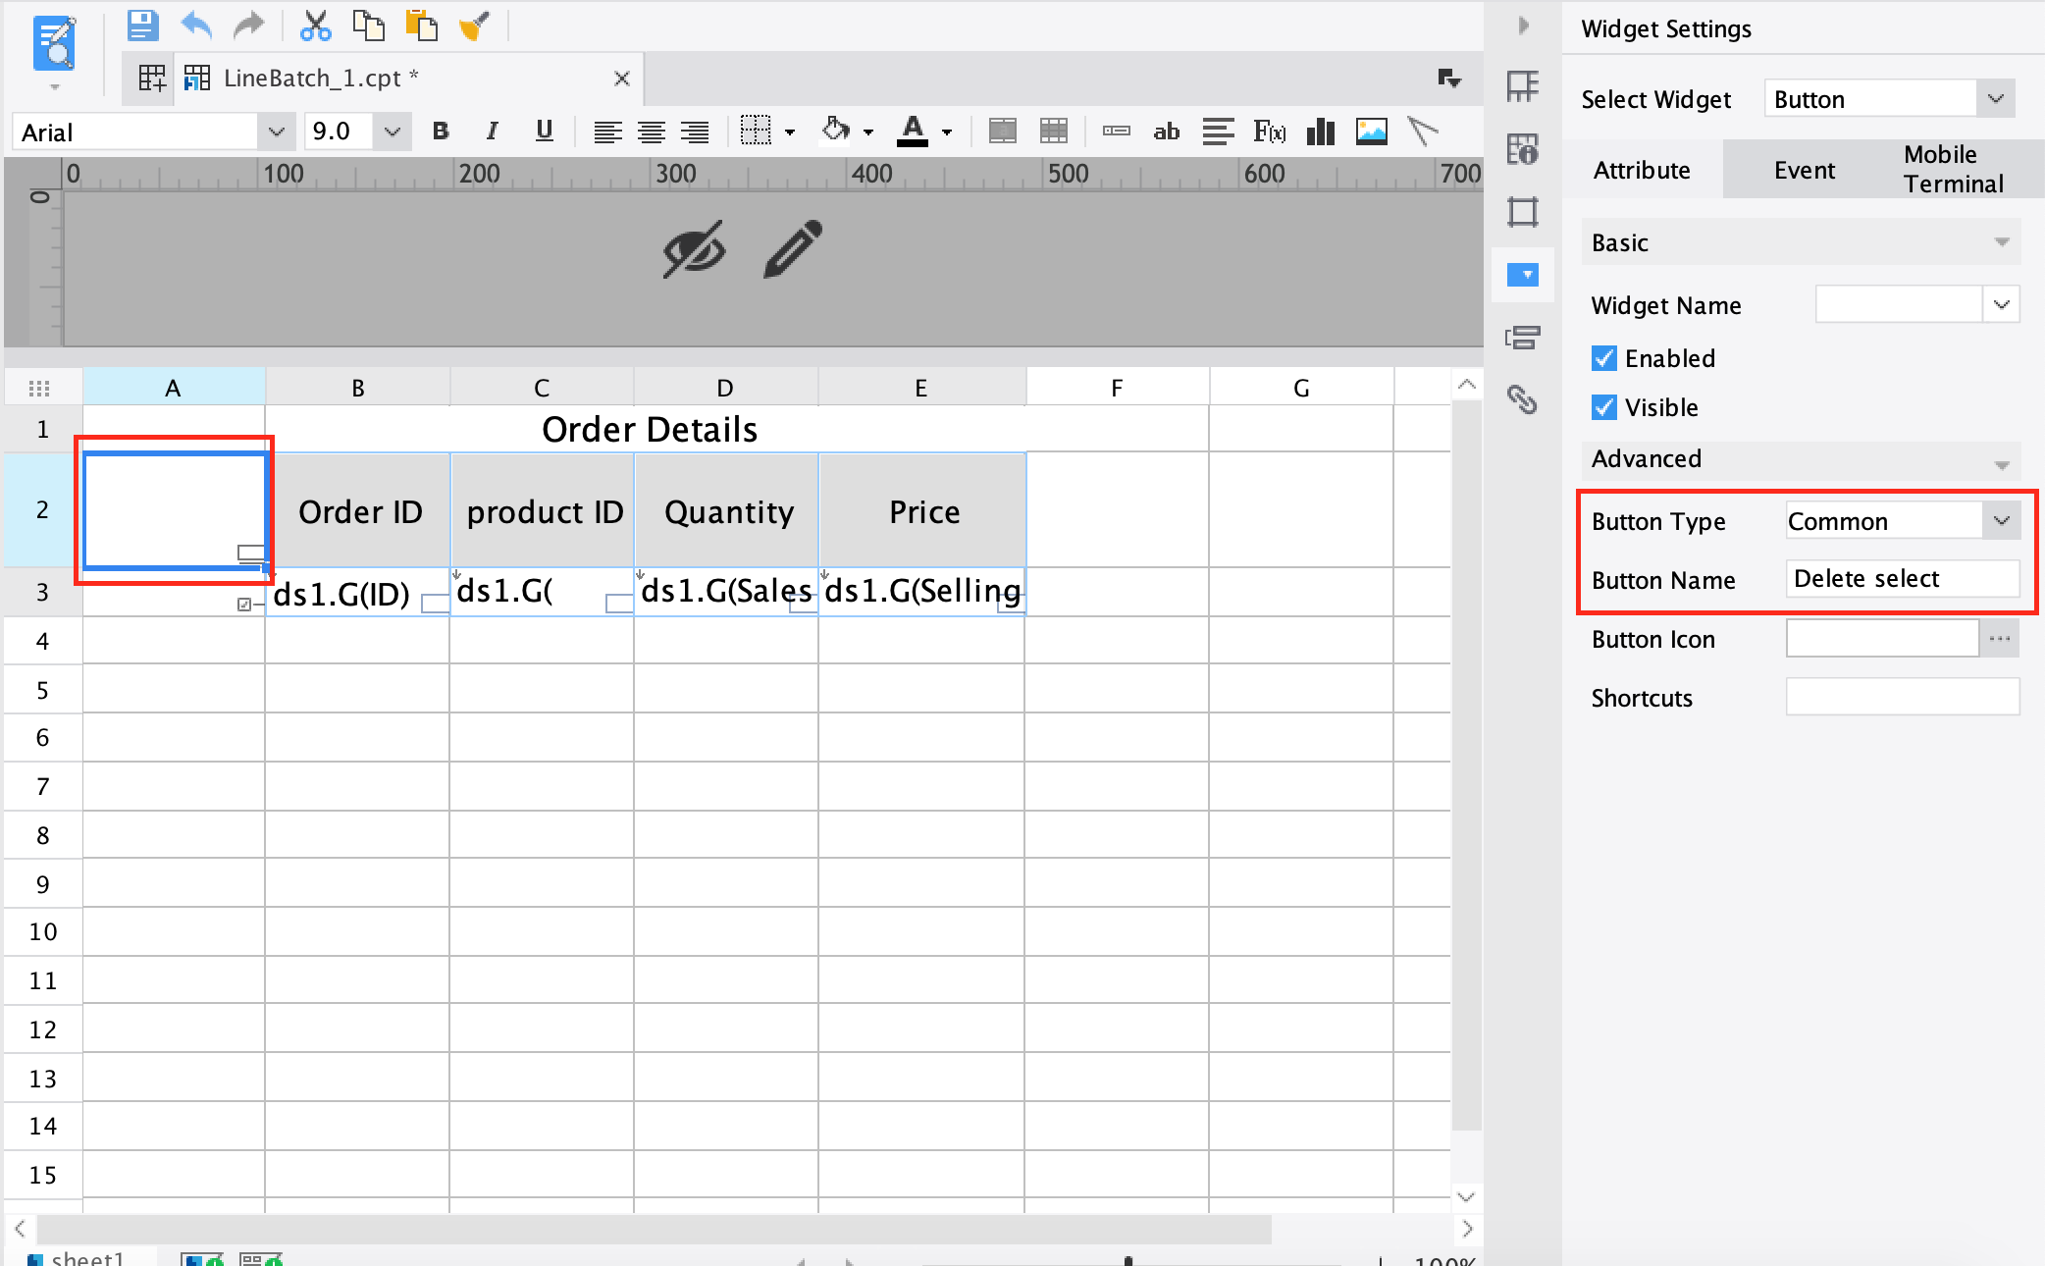Uncheck the Enabled checkbox
The width and height of the screenshot is (2045, 1266).
pos(1603,358)
